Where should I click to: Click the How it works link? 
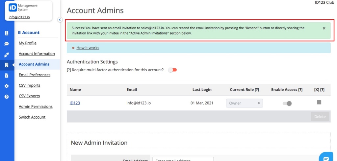[x=88, y=48]
